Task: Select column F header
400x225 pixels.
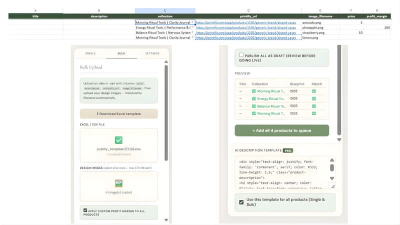Action: [x=351, y=10]
